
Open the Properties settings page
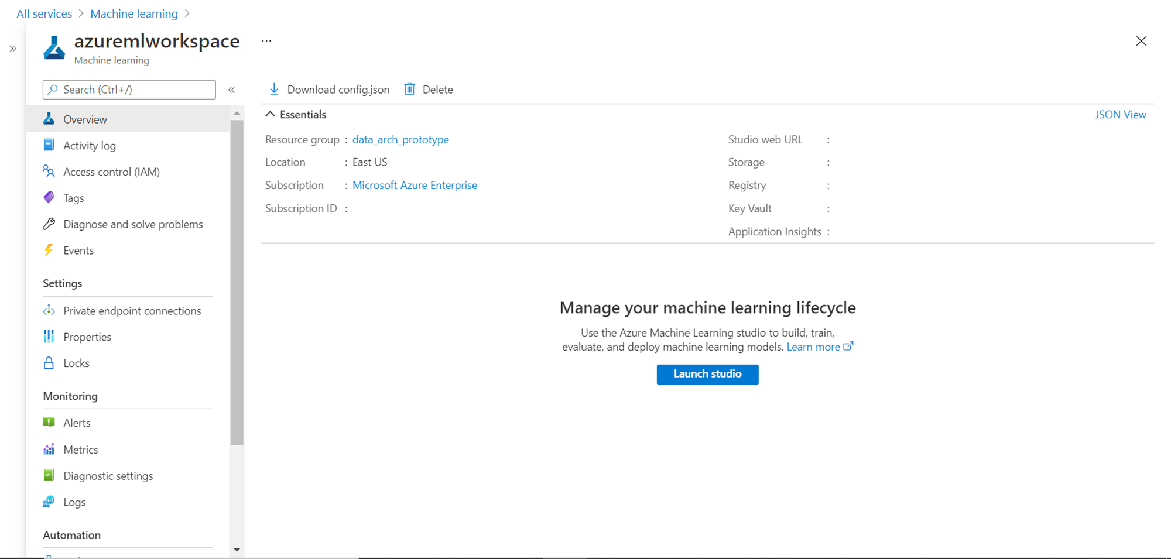click(x=128, y=337)
